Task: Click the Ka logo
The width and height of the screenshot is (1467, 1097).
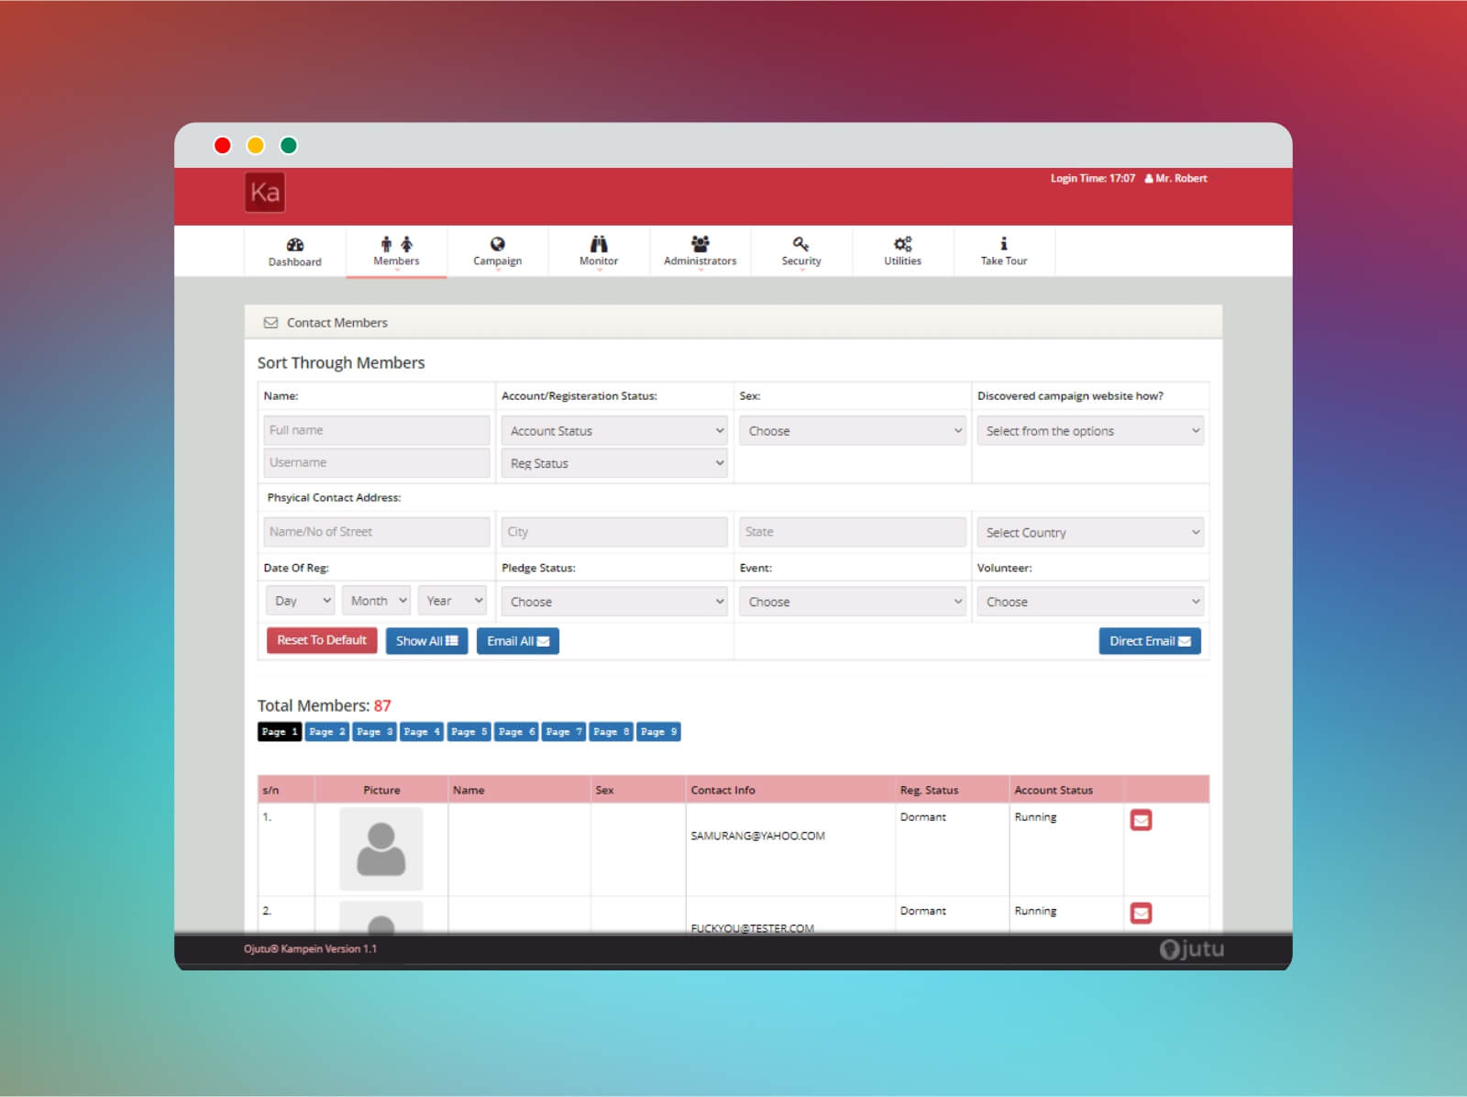Action: (265, 193)
